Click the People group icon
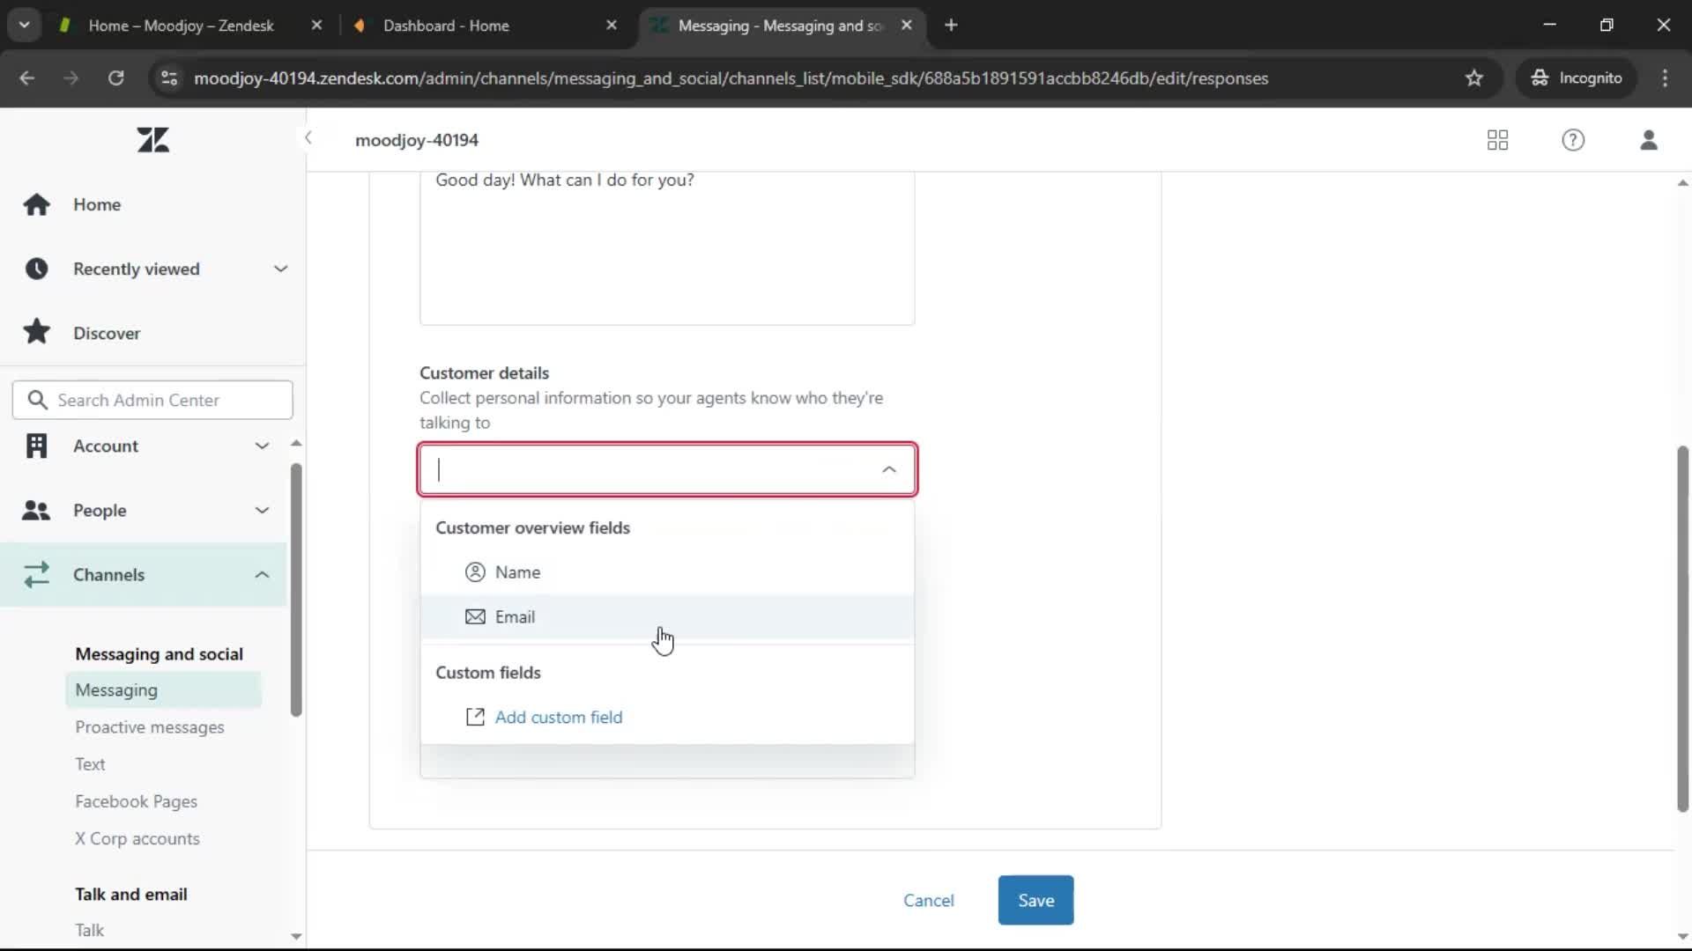The height and width of the screenshot is (951, 1692). 36,510
